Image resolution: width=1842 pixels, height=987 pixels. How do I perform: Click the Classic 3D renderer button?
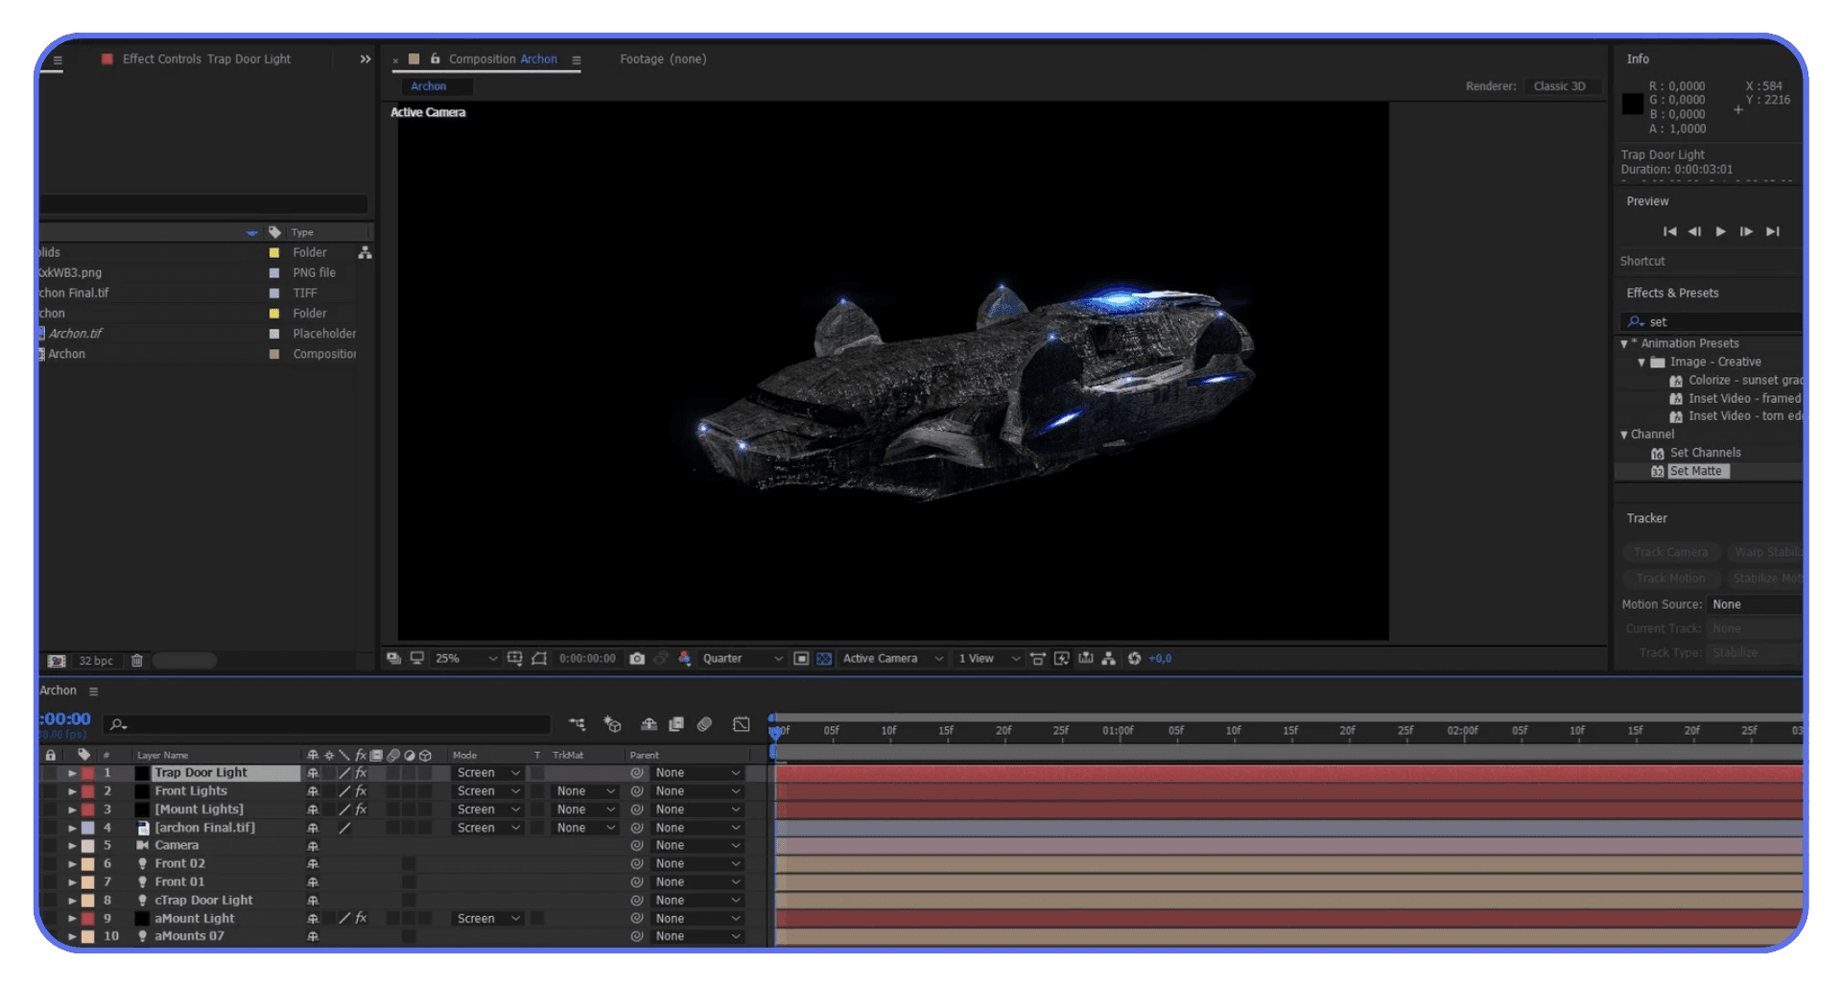1561,85
